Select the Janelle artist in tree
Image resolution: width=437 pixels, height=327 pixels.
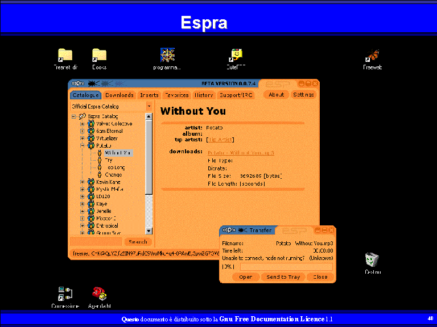click(x=104, y=211)
